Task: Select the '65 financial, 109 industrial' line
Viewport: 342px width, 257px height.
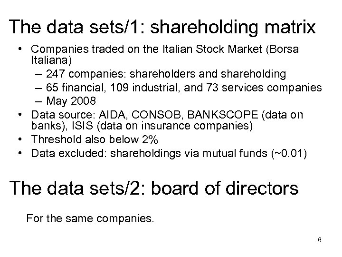Action: coord(185,88)
